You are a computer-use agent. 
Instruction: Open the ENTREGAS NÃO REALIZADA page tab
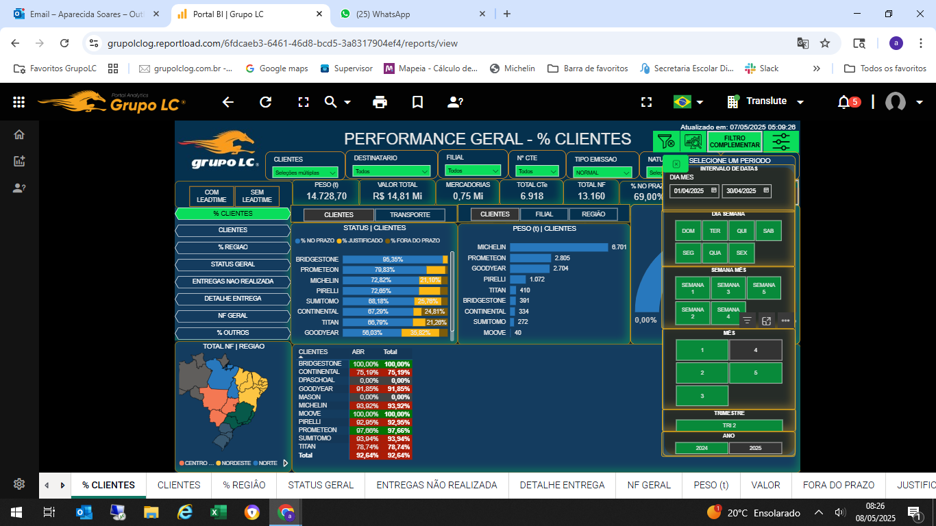click(436, 485)
